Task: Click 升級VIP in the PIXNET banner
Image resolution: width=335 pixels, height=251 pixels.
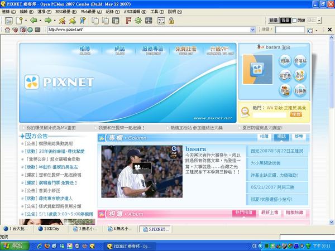Action: (220, 50)
